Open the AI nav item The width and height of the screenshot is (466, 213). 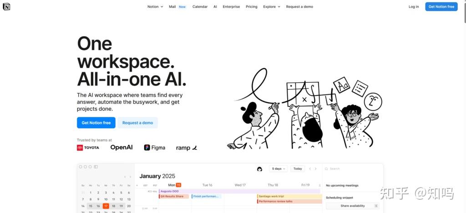click(x=215, y=6)
